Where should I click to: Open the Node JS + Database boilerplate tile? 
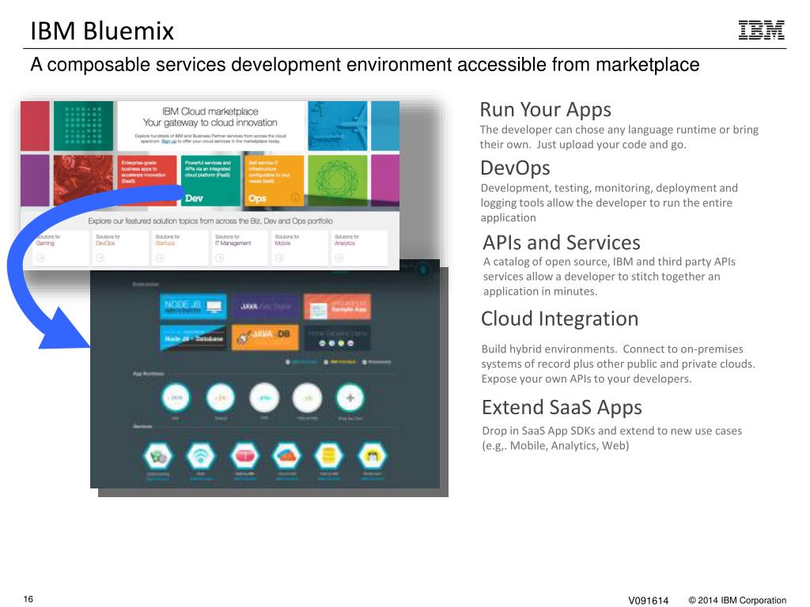tap(193, 338)
